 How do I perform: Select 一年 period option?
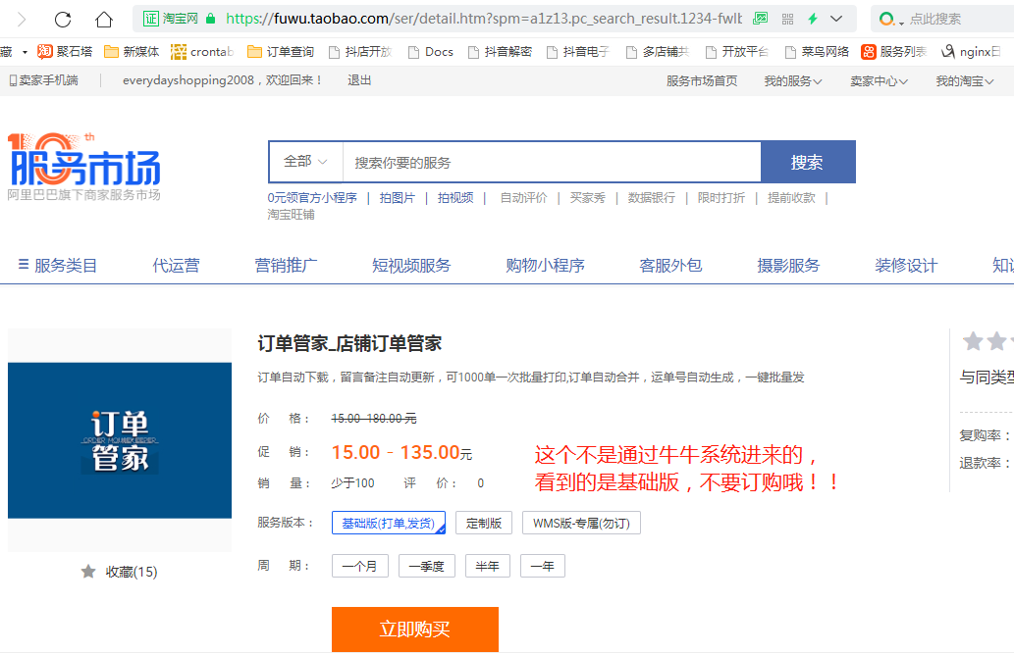click(543, 566)
